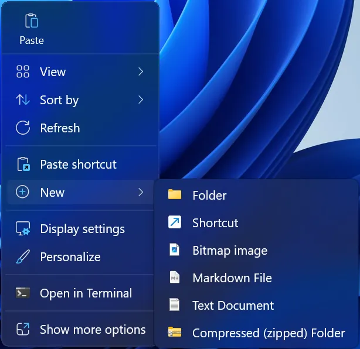Create a new Bitmap image

click(229, 251)
